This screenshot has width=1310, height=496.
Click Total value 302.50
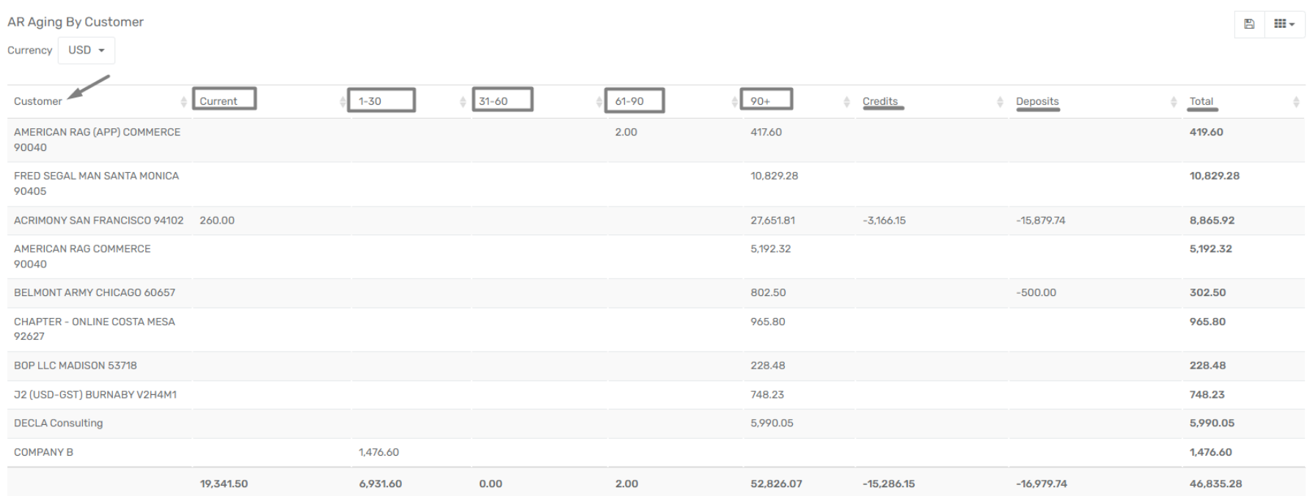tap(1208, 293)
